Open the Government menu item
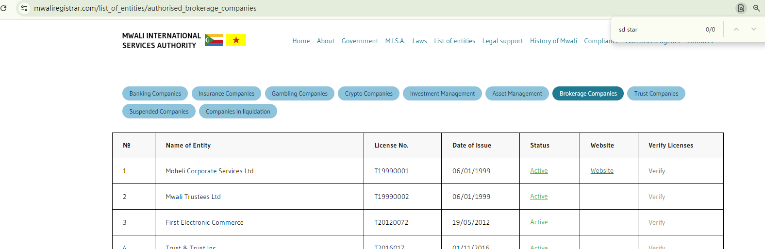Screen dimensions: 765x249 click(x=360, y=41)
